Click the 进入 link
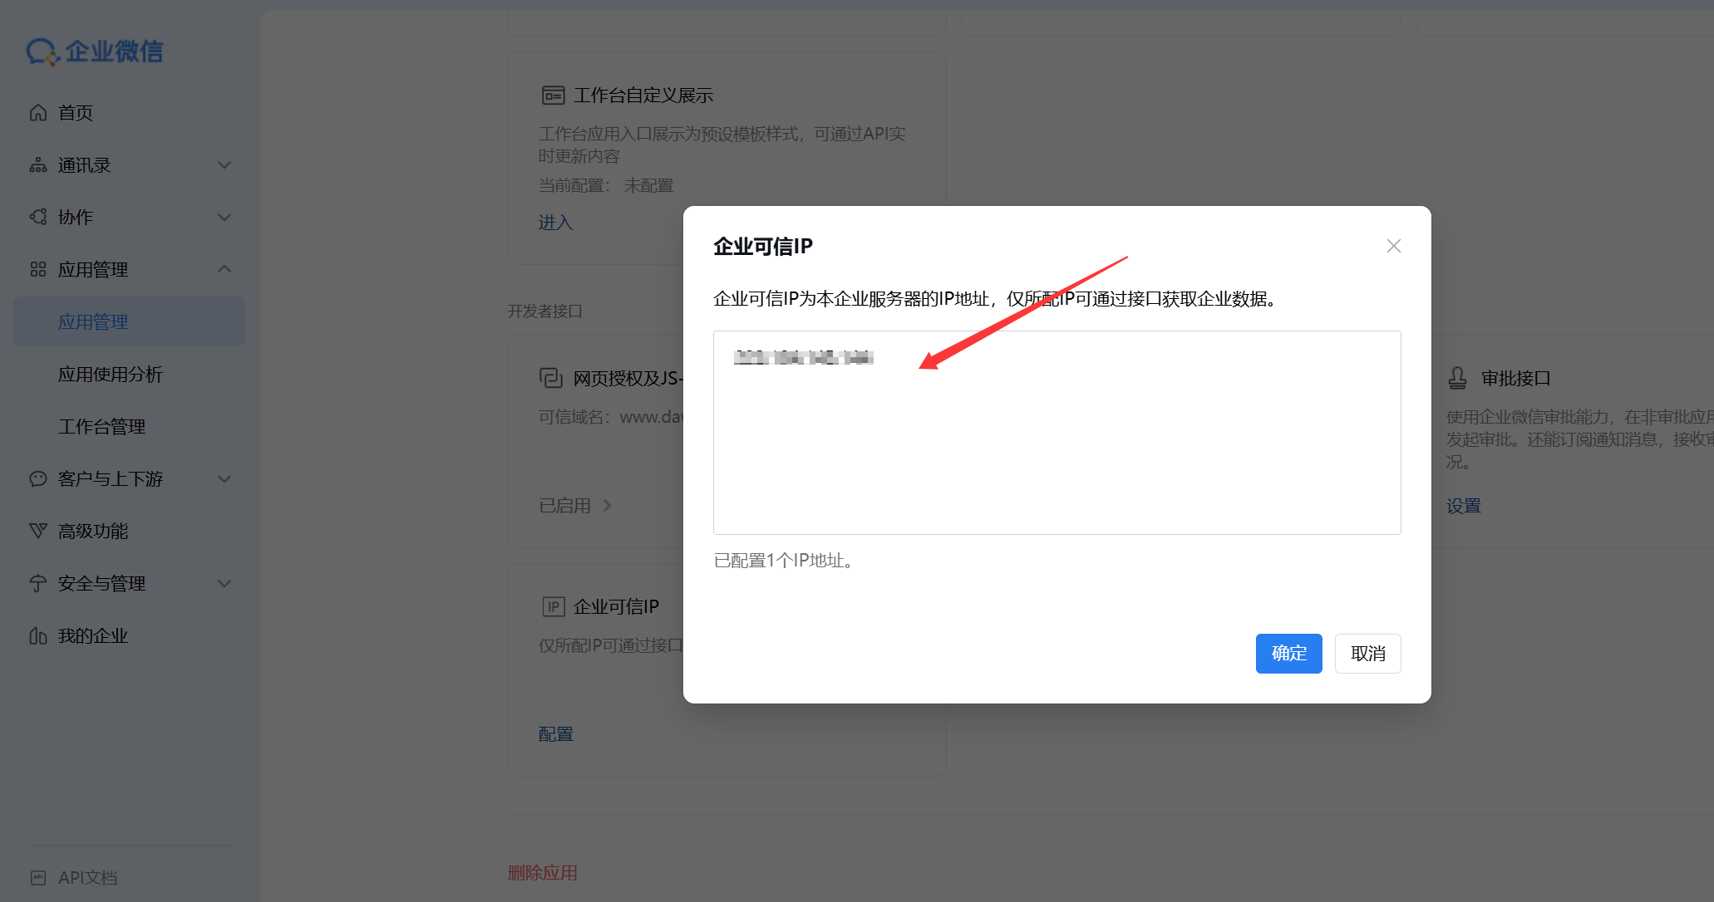This screenshot has height=902, width=1714. (555, 222)
